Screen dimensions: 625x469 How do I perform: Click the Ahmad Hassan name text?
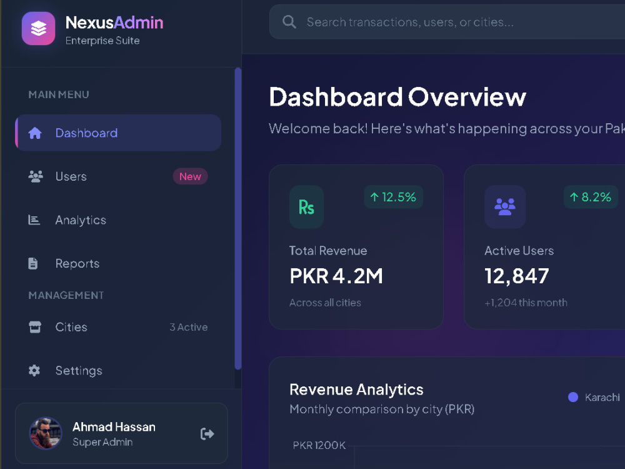coord(114,426)
